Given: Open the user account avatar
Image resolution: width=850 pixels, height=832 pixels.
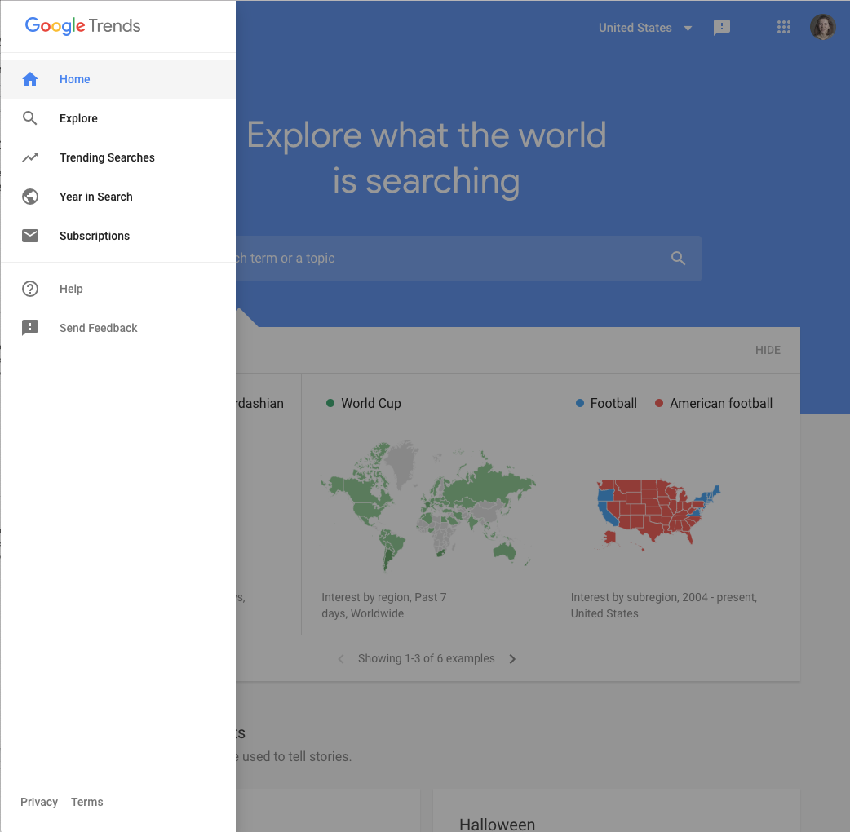Looking at the screenshot, I should pyautogui.click(x=822, y=27).
